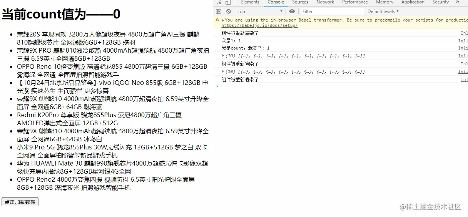Open more DevTools tabs chevron
Viewport: 468px width, 217px height.
pos(458,2)
